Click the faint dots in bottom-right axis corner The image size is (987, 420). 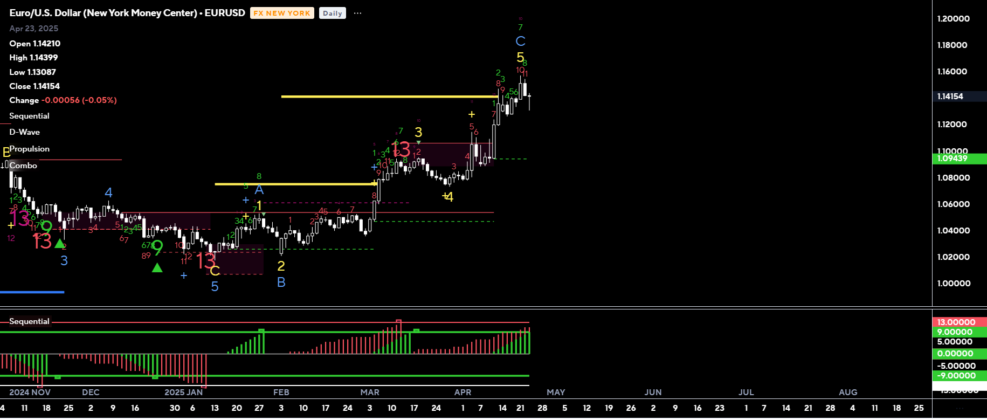coord(960,409)
